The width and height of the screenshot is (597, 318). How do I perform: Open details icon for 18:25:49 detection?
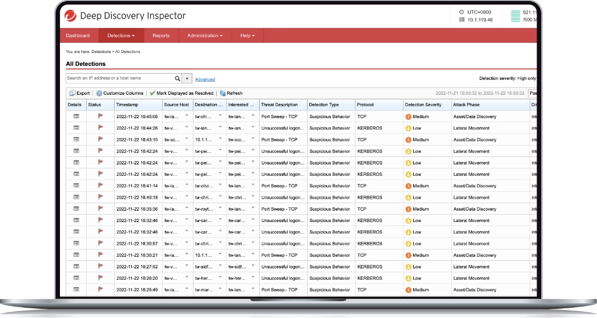click(76, 289)
